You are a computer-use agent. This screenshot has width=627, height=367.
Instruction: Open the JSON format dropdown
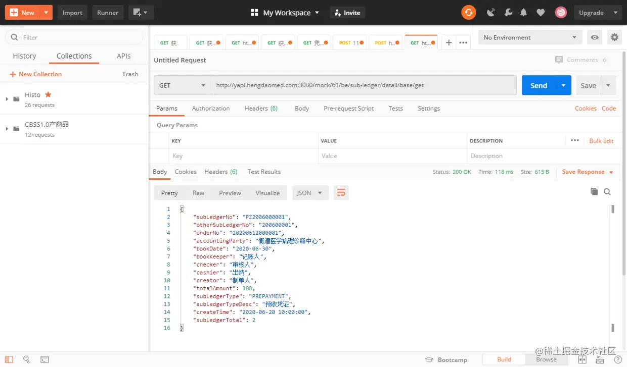tap(310, 193)
